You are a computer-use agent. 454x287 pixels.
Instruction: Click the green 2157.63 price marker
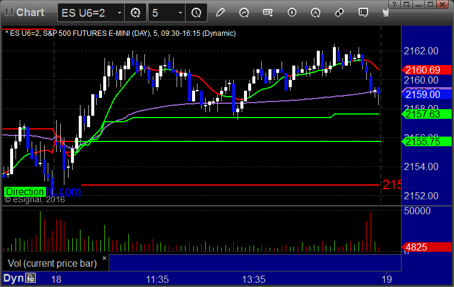[426, 114]
